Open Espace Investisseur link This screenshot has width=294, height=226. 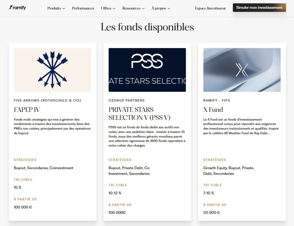tap(210, 8)
